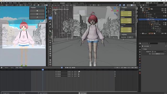Open the XYZ Euler rotation mode dropdown
The width and height of the screenshot is (167, 94).
tap(128, 24)
